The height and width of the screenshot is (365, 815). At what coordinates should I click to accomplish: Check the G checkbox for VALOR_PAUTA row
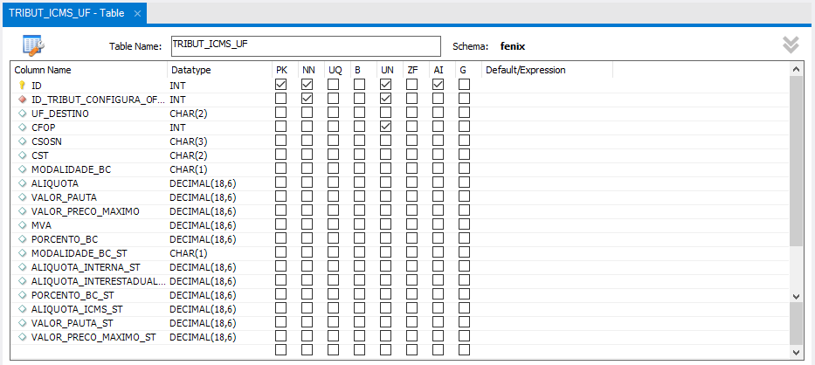click(464, 196)
